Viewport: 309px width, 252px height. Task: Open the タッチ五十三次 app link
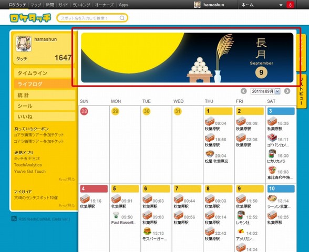pos(27,159)
